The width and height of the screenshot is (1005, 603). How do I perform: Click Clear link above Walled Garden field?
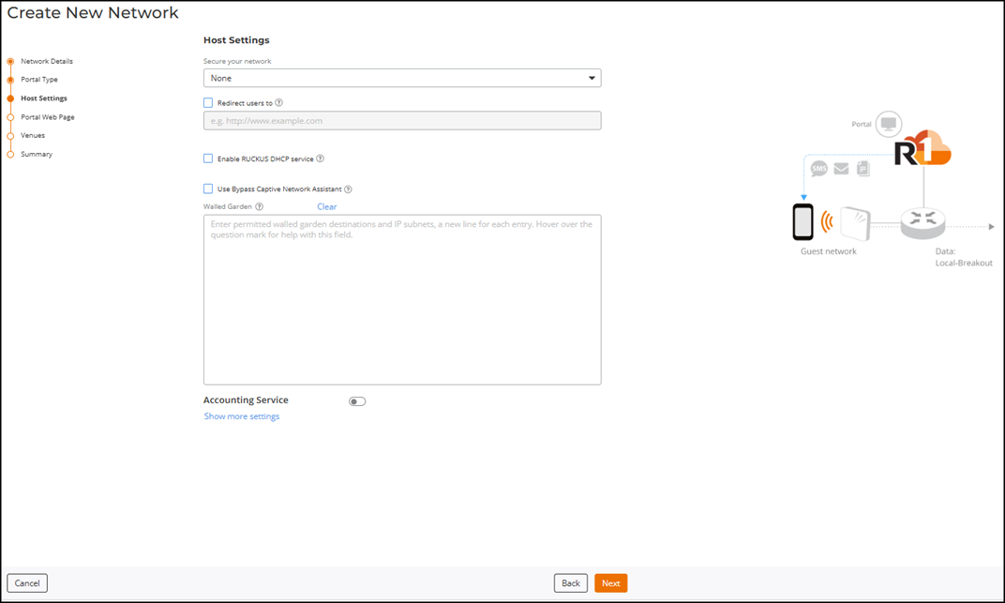tap(326, 206)
